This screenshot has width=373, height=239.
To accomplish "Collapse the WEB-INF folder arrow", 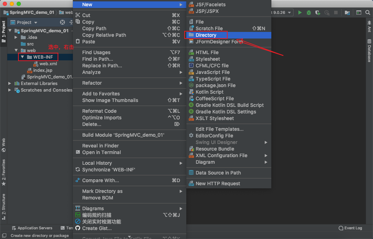I will pyautogui.click(x=22, y=57).
